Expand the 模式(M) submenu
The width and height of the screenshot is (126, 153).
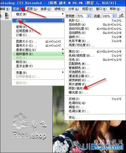coord(38,14)
